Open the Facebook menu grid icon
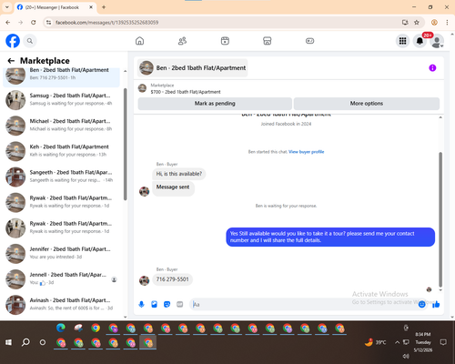455x364 pixels. pyautogui.click(x=402, y=41)
